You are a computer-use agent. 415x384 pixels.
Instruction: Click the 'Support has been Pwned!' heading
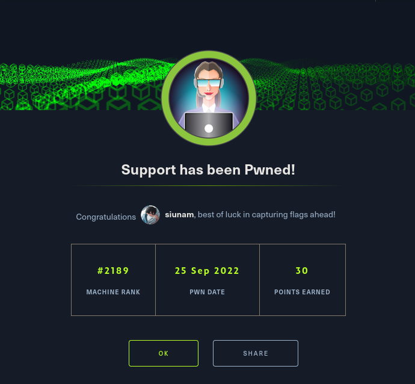click(x=208, y=170)
